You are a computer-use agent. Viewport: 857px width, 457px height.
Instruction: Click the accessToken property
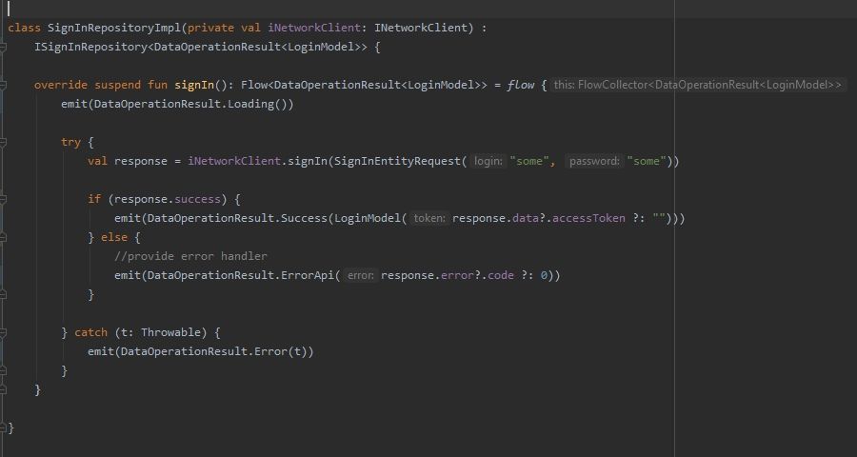click(588, 218)
